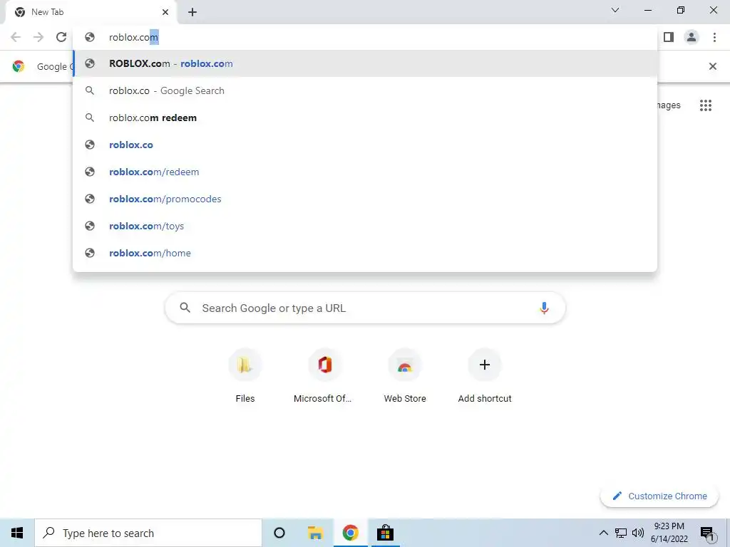Screen dimensions: 730x547
Task: Open the profile avatar menu
Action: tap(692, 37)
